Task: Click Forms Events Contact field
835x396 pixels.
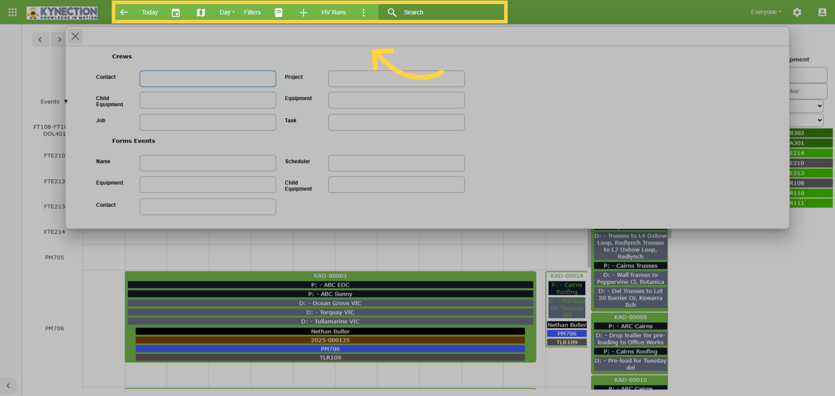Action: pyautogui.click(x=208, y=207)
